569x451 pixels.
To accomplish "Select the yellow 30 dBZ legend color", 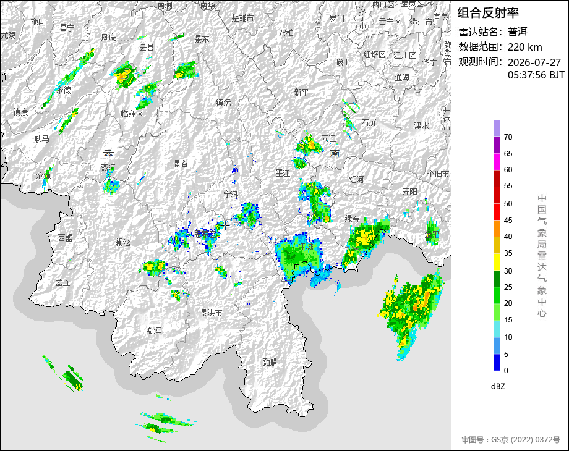I will 497,262.
